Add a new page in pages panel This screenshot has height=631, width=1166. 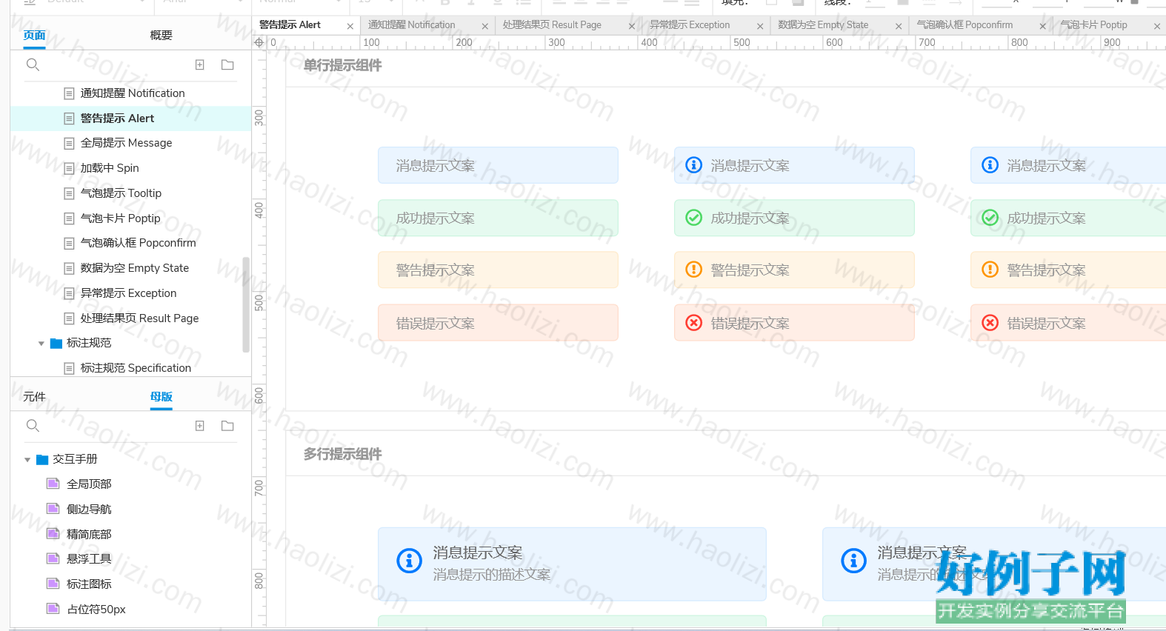[x=200, y=64]
